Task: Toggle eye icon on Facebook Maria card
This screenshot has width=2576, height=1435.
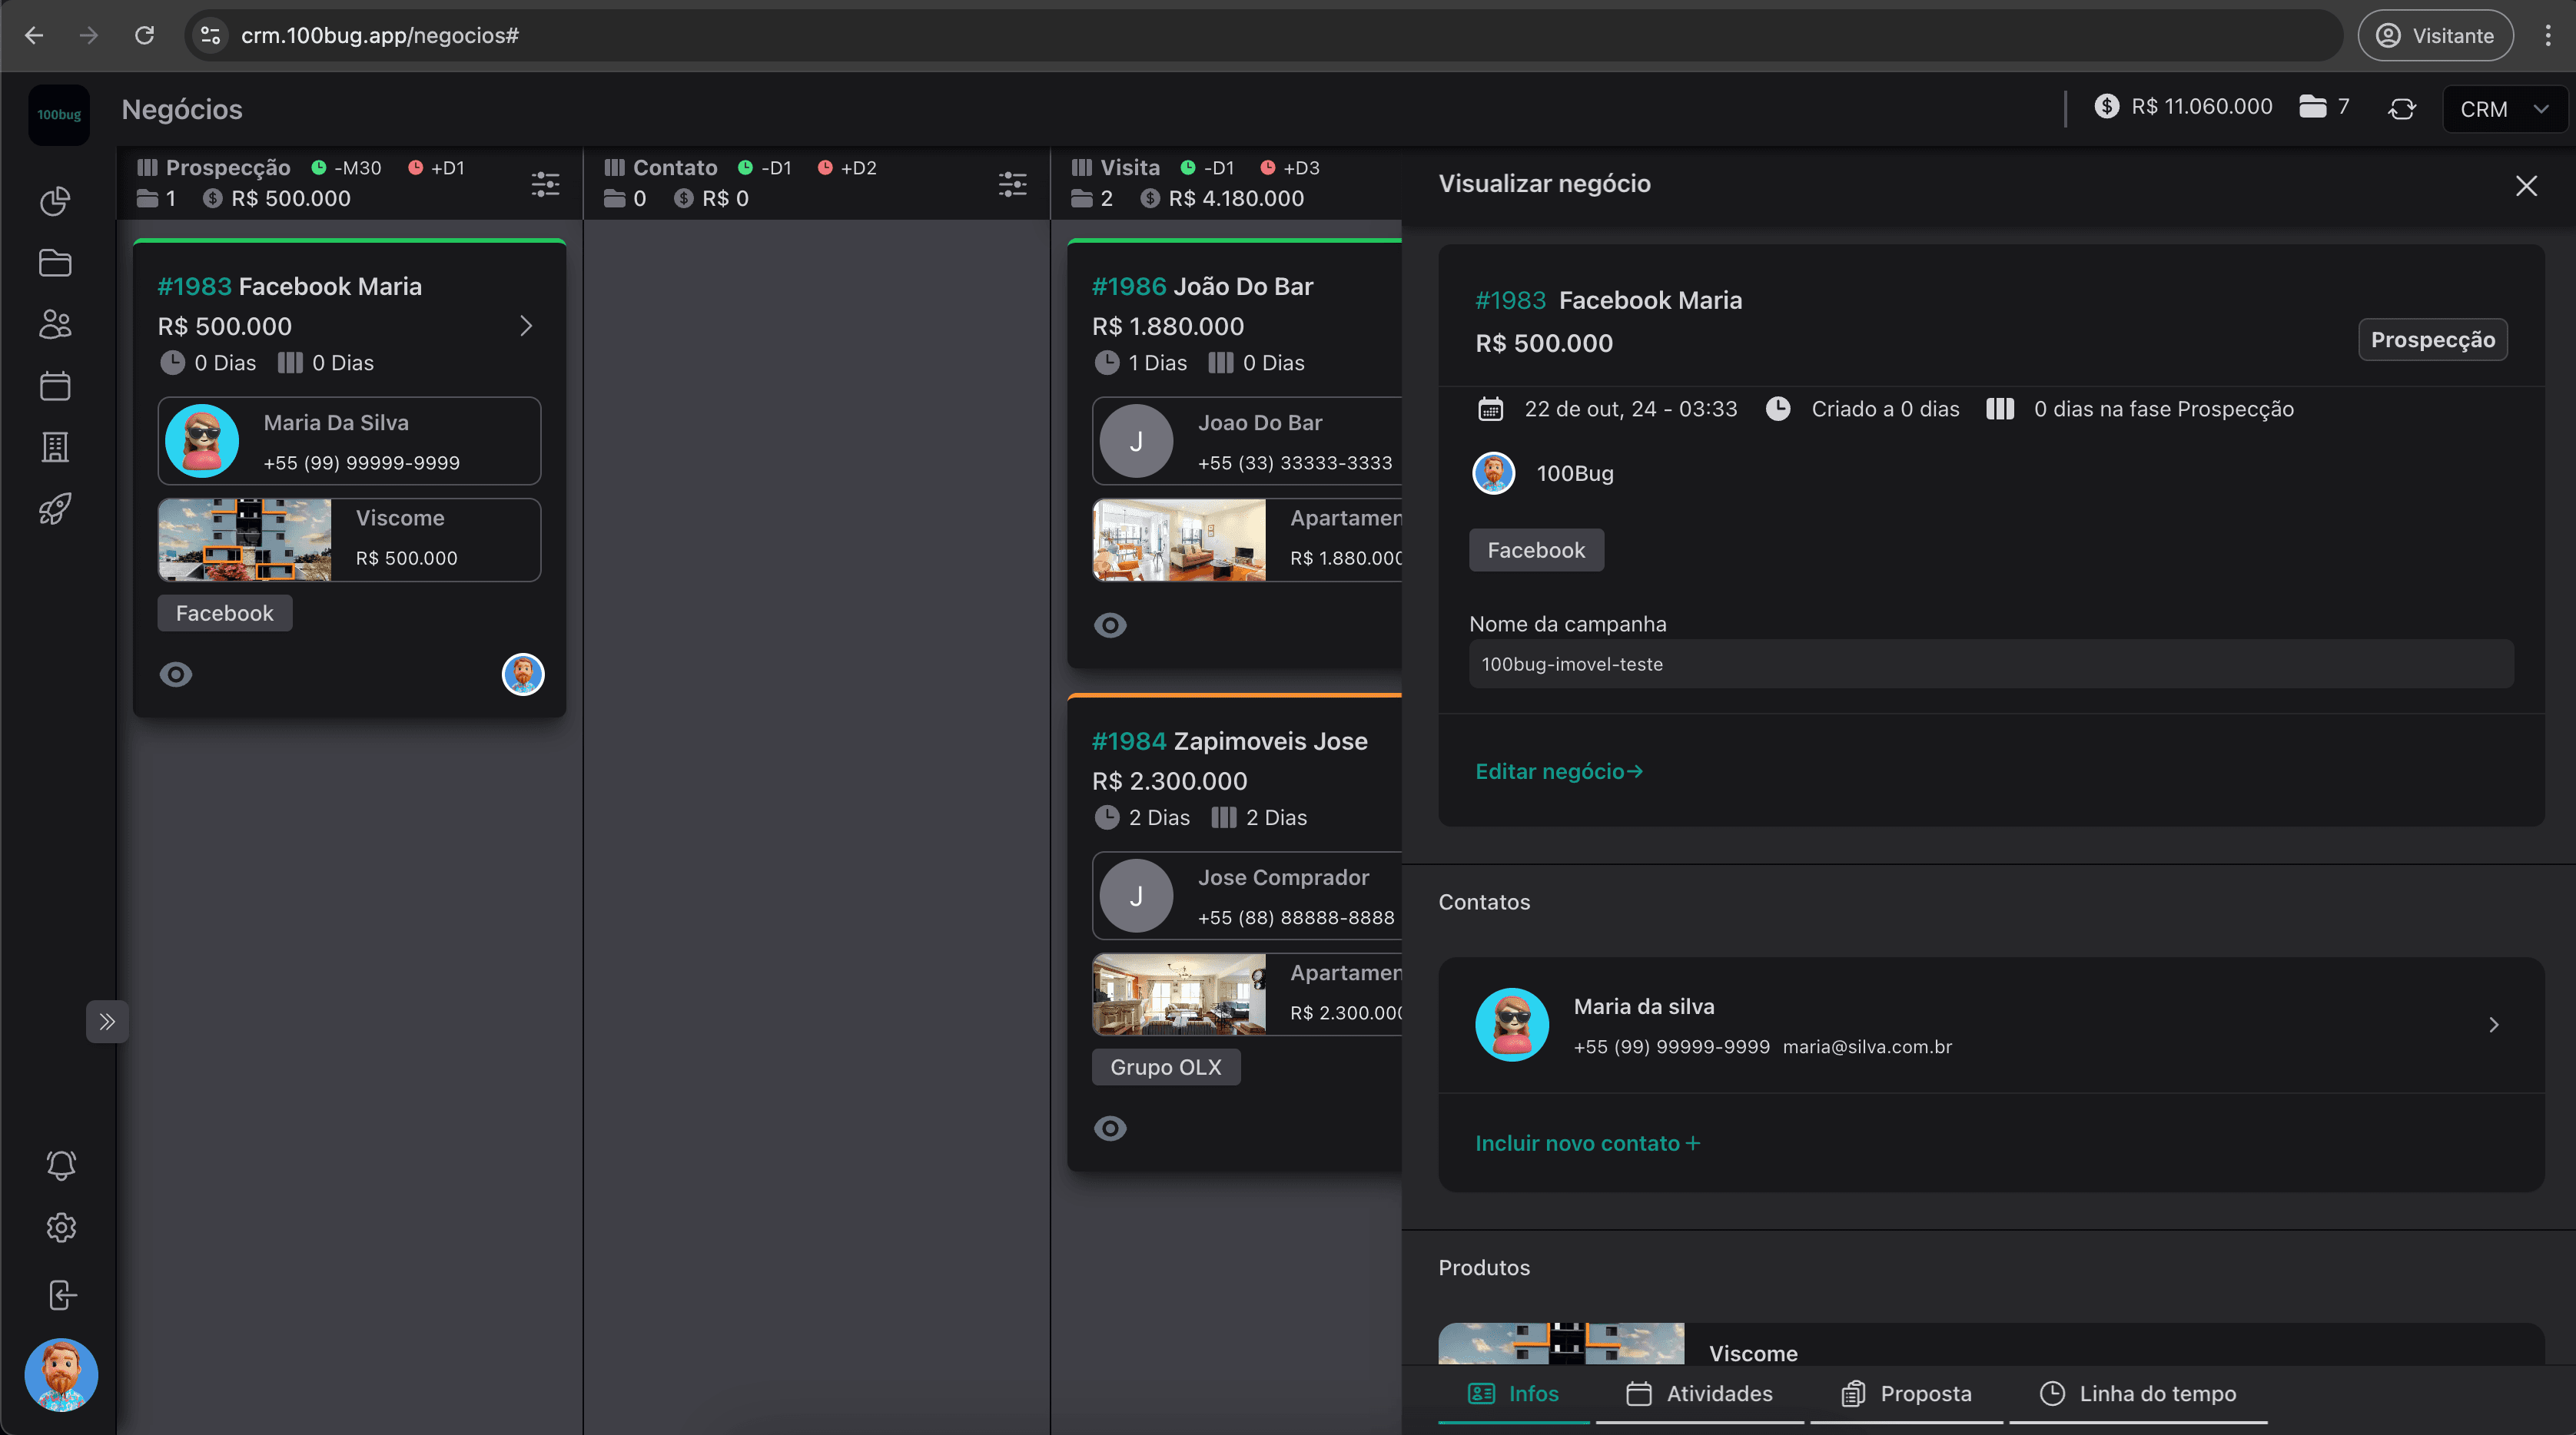Action: (176, 674)
